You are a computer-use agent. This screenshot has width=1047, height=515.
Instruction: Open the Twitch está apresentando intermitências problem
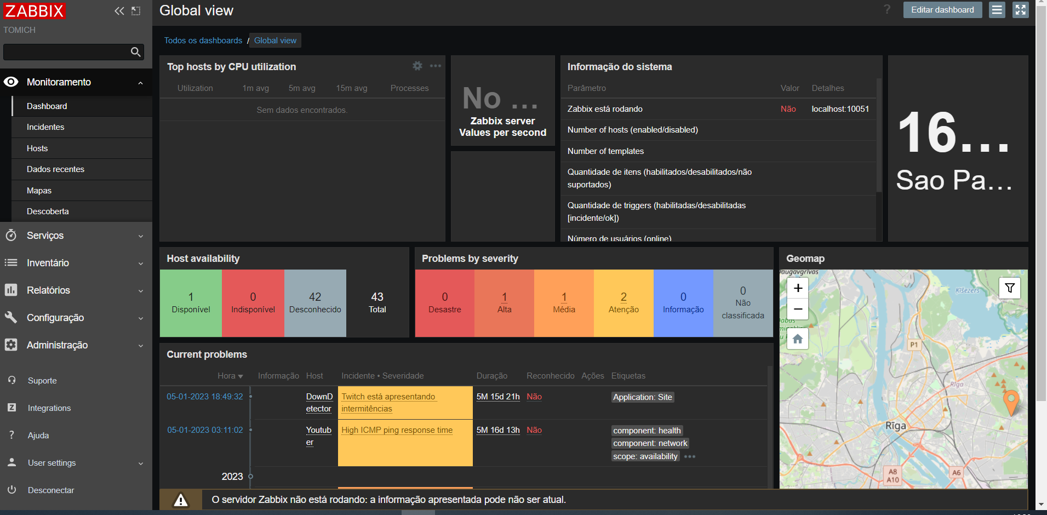click(x=388, y=403)
